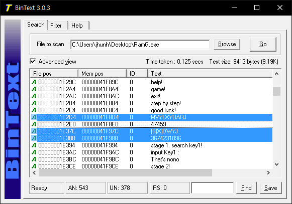Click the Find button
This screenshot has height=204, width=292.
coord(246,188)
